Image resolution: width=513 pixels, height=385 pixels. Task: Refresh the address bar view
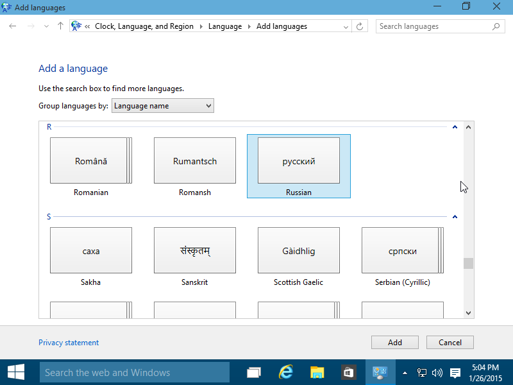(x=360, y=26)
